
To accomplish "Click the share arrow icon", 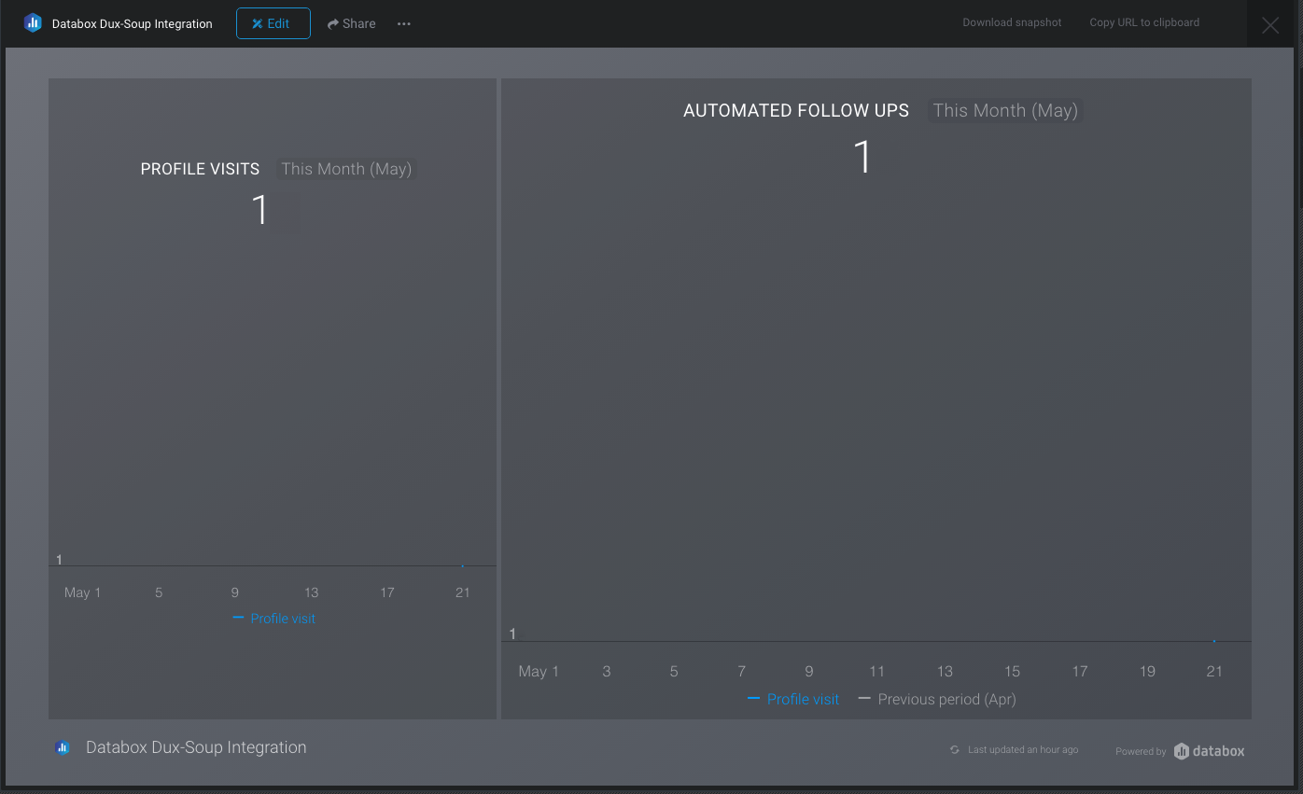I will [x=332, y=24].
